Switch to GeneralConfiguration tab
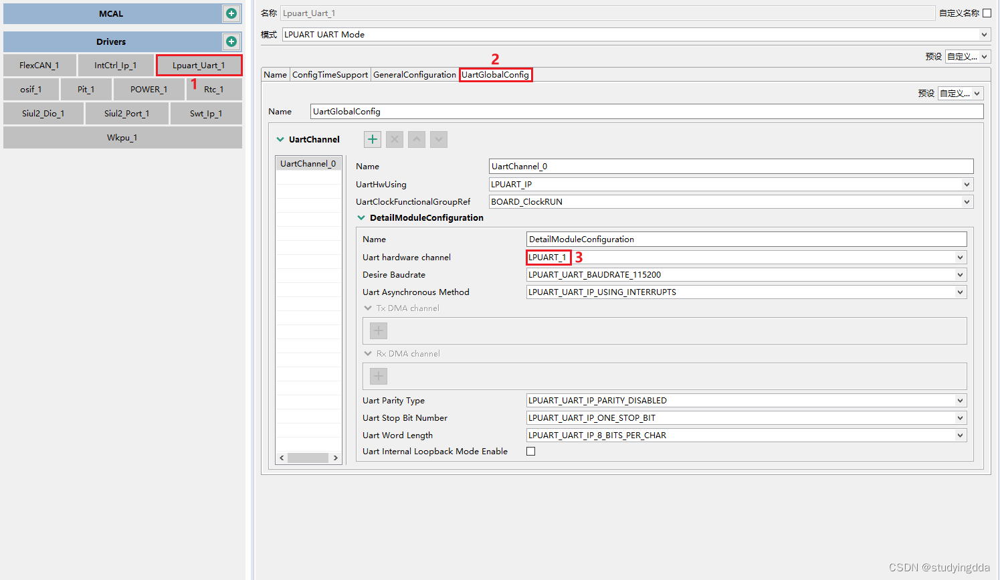Viewport: 1000px width, 580px height. (x=414, y=75)
